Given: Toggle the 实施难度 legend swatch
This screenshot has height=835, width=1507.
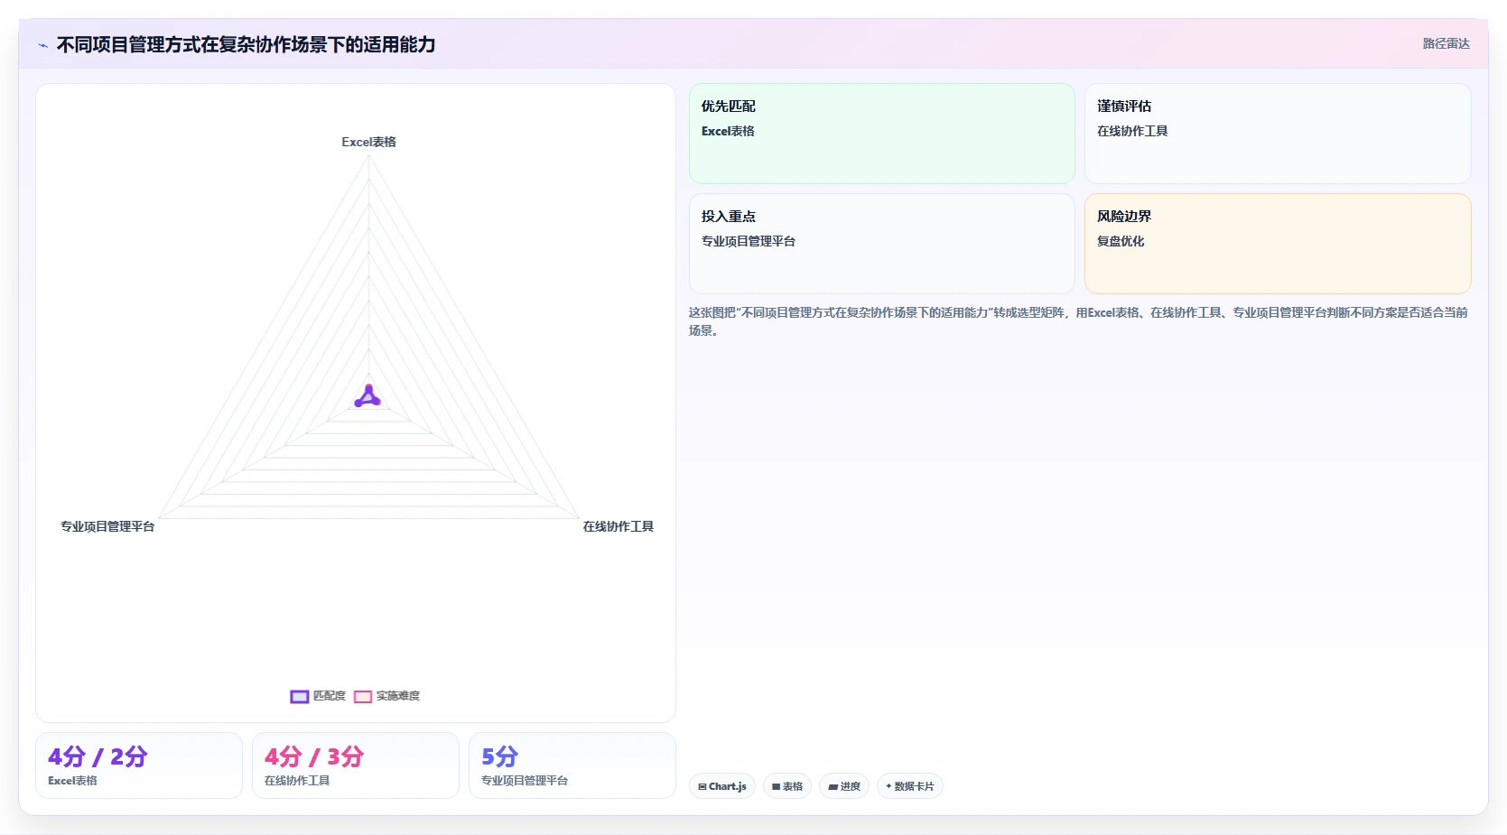Looking at the screenshot, I should point(363,696).
